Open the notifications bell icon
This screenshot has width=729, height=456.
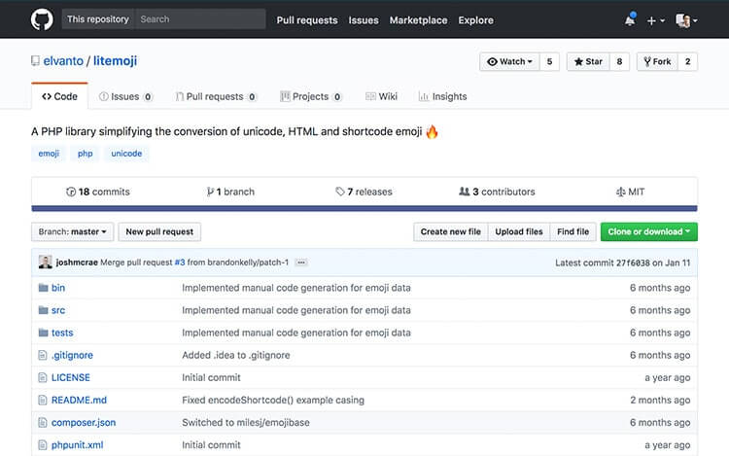click(x=630, y=20)
